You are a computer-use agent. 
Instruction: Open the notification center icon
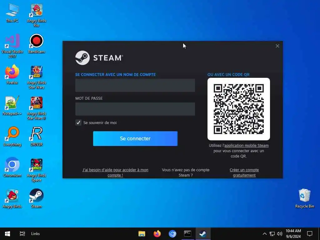pos(310,234)
